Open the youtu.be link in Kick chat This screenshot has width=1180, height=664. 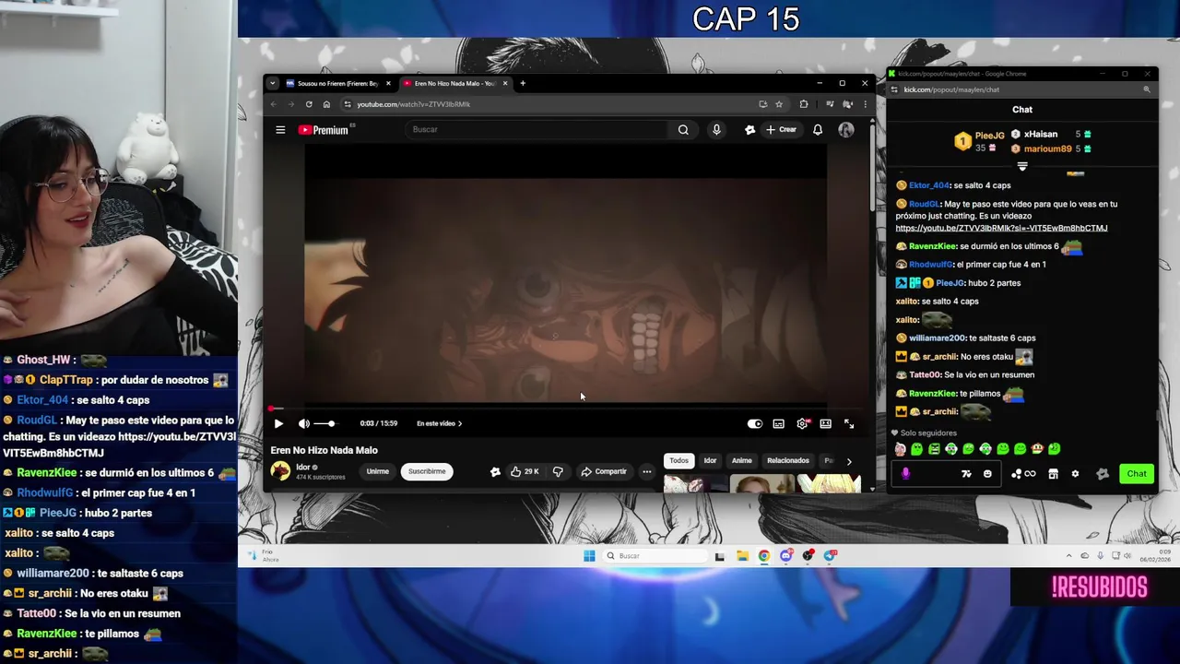(1001, 228)
